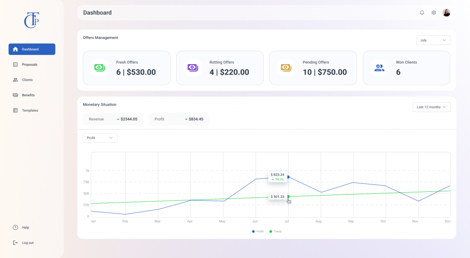Click the Log out link
The height and width of the screenshot is (258, 470).
pyautogui.click(x=27, y=243)
